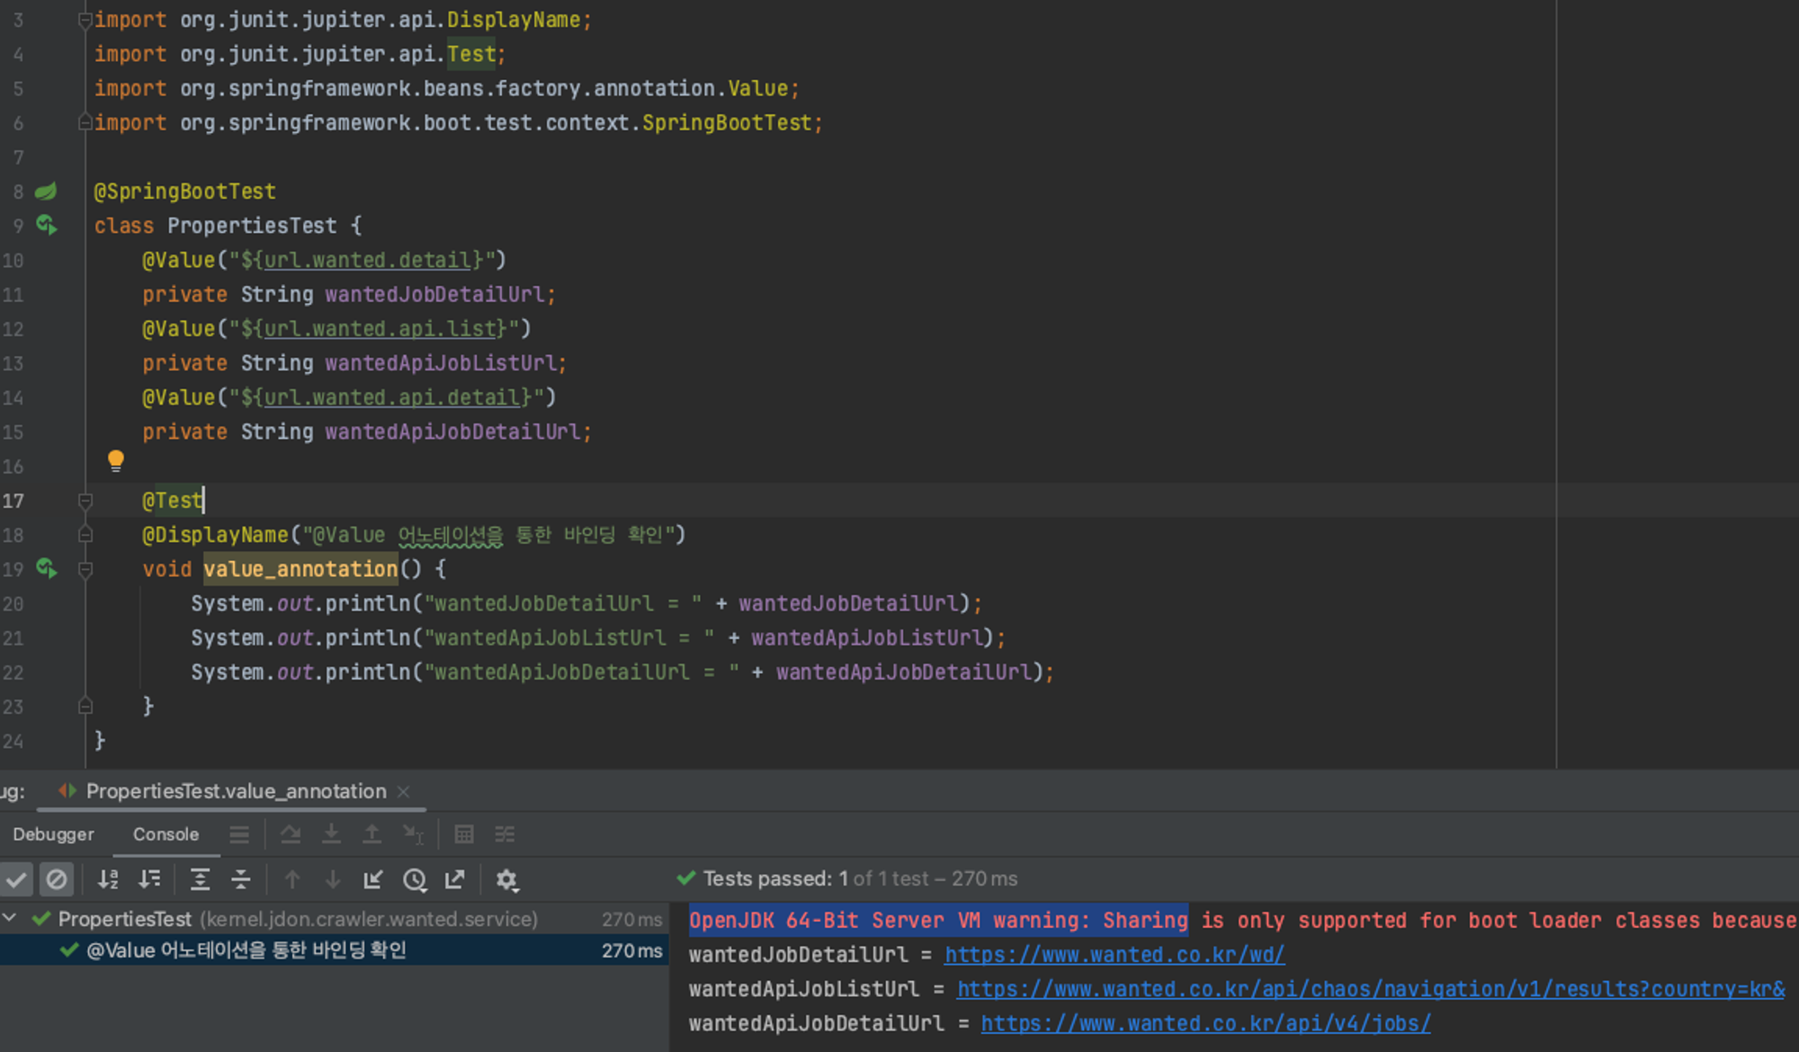
Task: Open the api/v4/jobs link in console
Action: (1204, 1023)
